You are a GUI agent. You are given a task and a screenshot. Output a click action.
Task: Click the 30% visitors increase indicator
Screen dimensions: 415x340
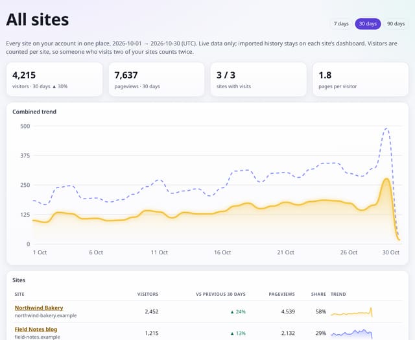[60, 86]
